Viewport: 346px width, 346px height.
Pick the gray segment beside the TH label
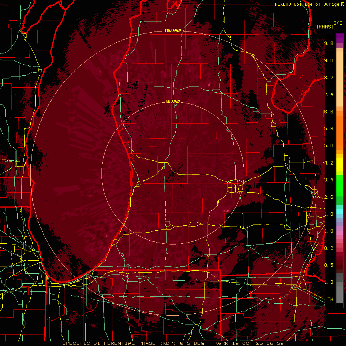[339, 294]
